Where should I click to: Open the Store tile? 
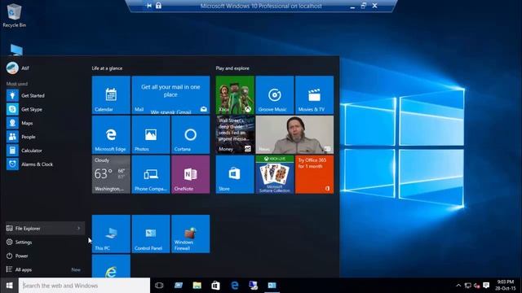pos(235,174)
